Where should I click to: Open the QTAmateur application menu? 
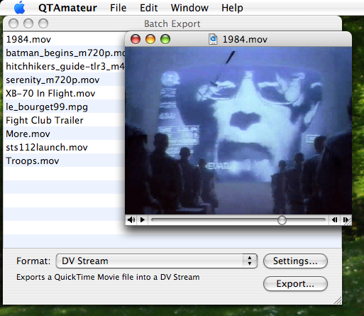pos(67,8)
